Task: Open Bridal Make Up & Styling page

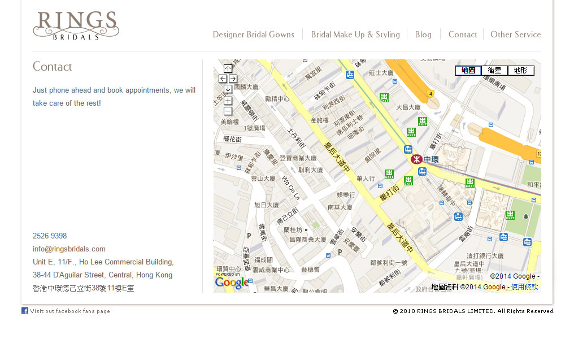Action: 355,34
